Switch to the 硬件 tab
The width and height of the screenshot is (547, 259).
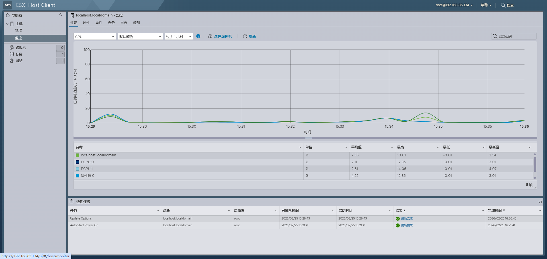(x=86, y=22)
